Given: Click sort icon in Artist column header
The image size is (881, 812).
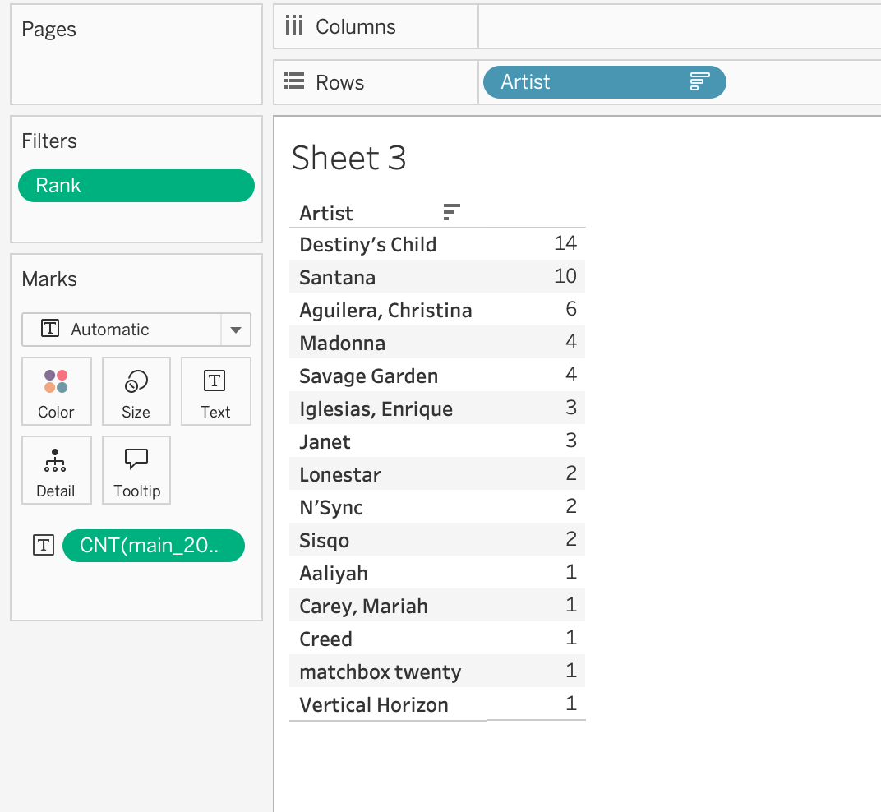Looking at the screenshot, I should click(451, 212).
